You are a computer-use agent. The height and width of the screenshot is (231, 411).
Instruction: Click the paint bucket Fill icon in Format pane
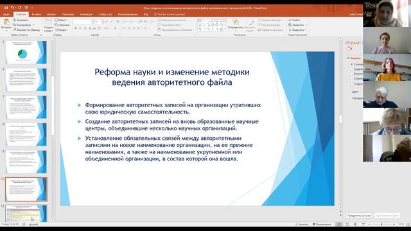(349, 49)
